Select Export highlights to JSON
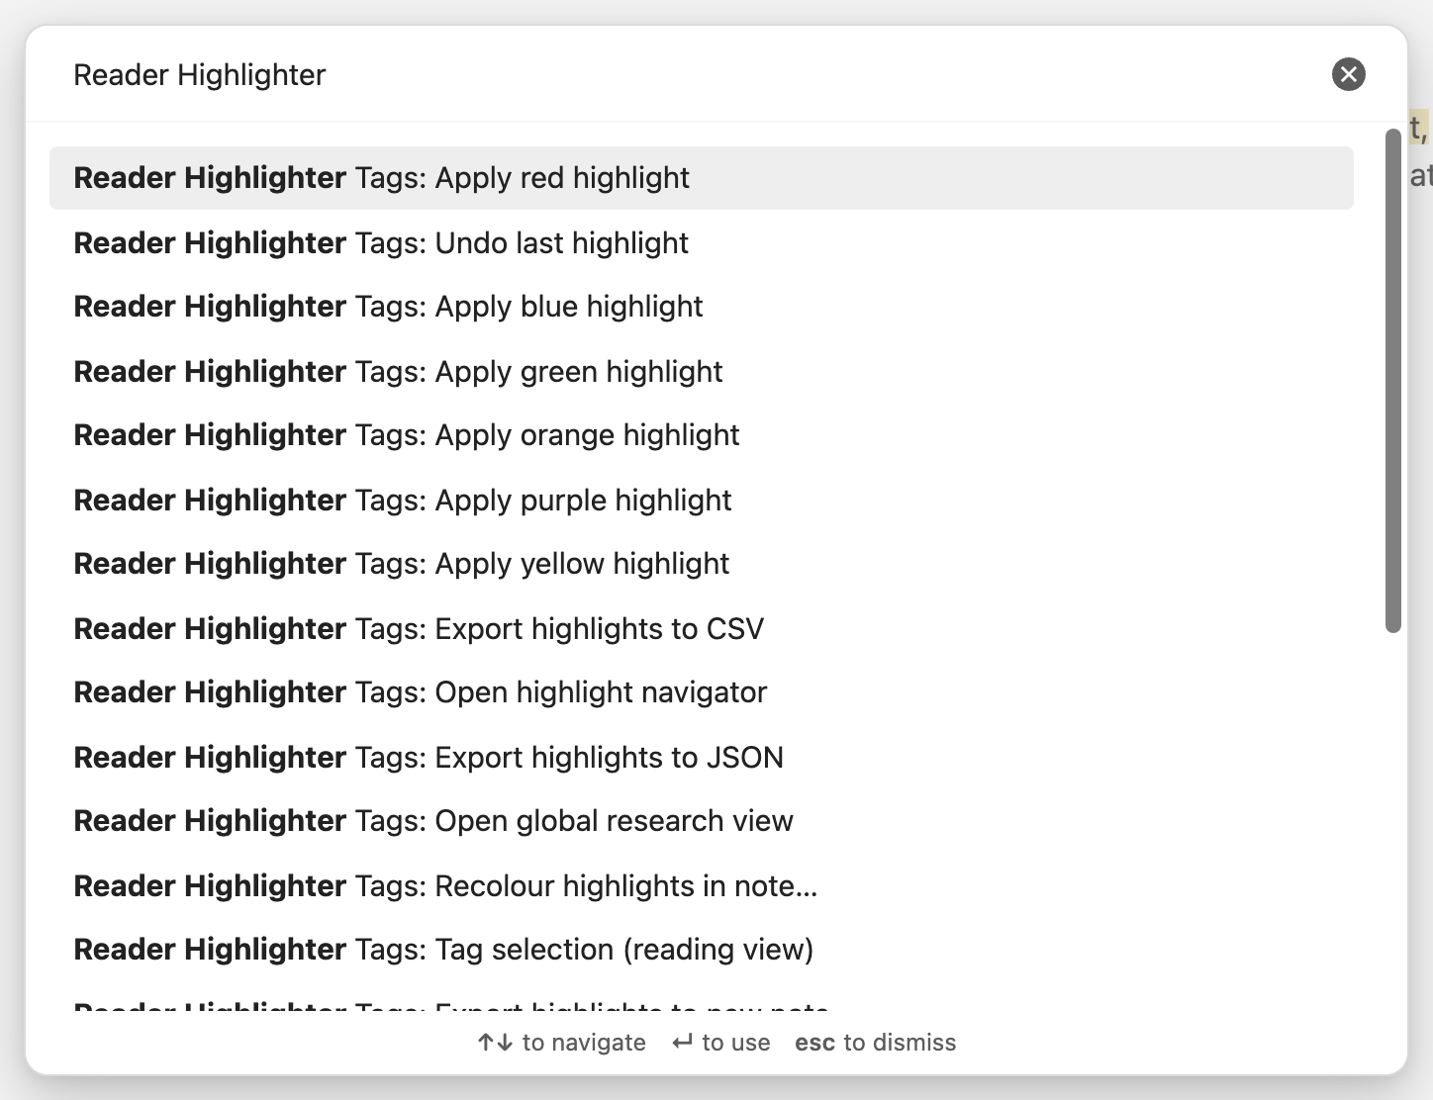 point(702,757)
